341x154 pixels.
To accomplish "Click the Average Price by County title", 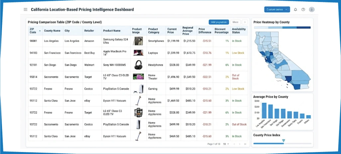I will point(271,97).
